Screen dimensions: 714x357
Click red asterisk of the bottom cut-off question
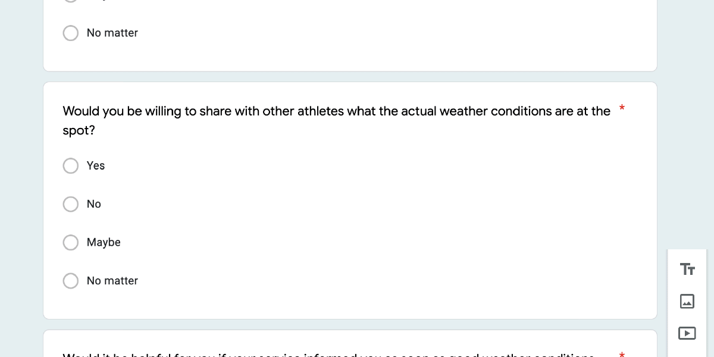pyautogui.click(x=622, y=355)
